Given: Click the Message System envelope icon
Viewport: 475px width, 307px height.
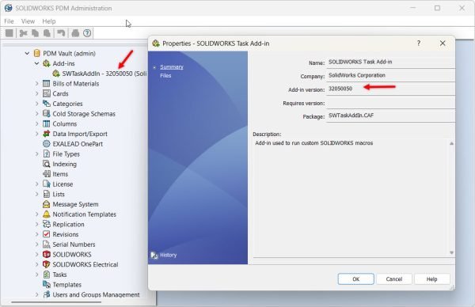Looking at the screenshot, I should tap(47, 204).
